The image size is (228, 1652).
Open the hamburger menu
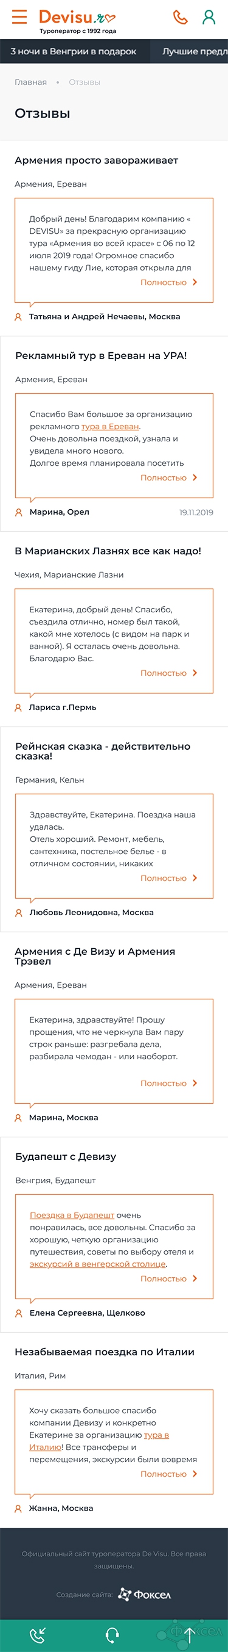(x=20, y=16)
